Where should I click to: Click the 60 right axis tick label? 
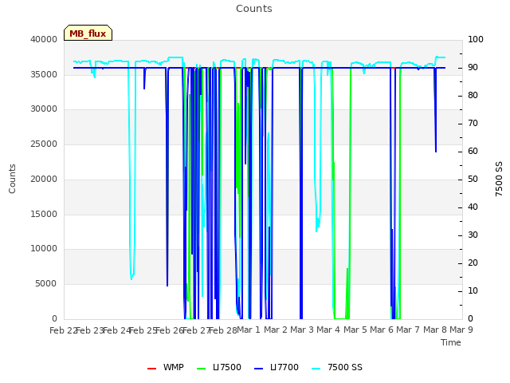point(473,152)
